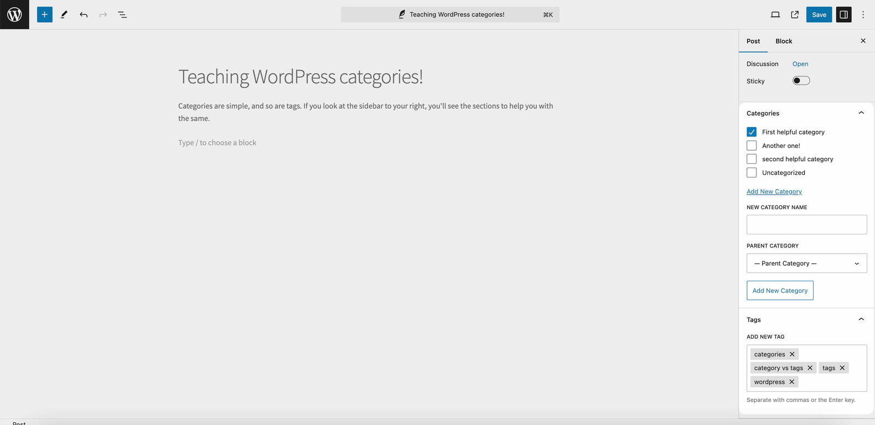Image resolution: width=875 pixels, height=425 pixels.
Task: Switch to the Block tab
Action: 784,41
